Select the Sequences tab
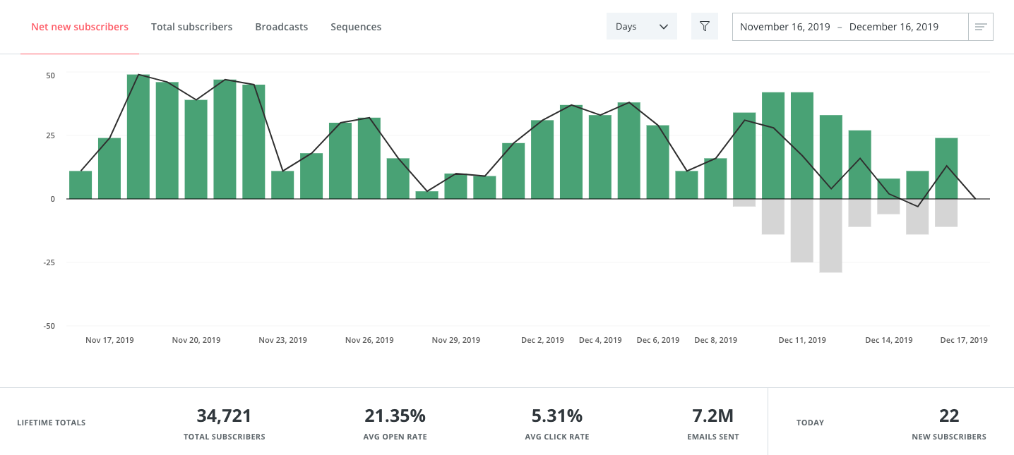1014x455 pixels. coord(356,27)
